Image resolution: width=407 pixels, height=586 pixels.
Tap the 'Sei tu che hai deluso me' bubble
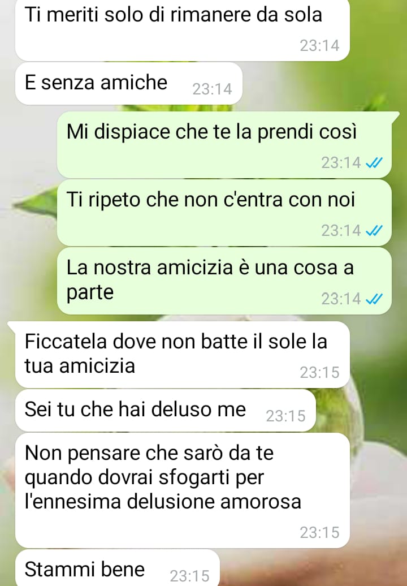[x=166, y=410]
